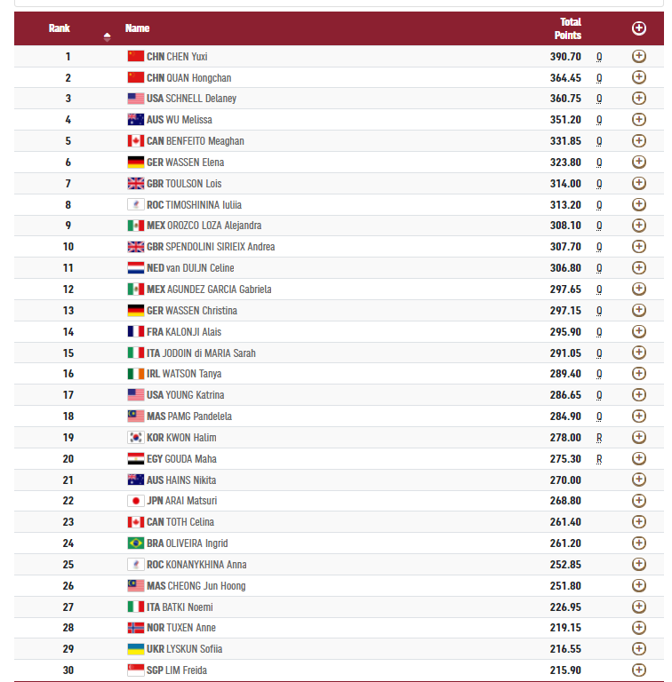Click the Name column header
The width and height of the screenshot is (672, 682).
pyautogui.click(x=137, y=28)
